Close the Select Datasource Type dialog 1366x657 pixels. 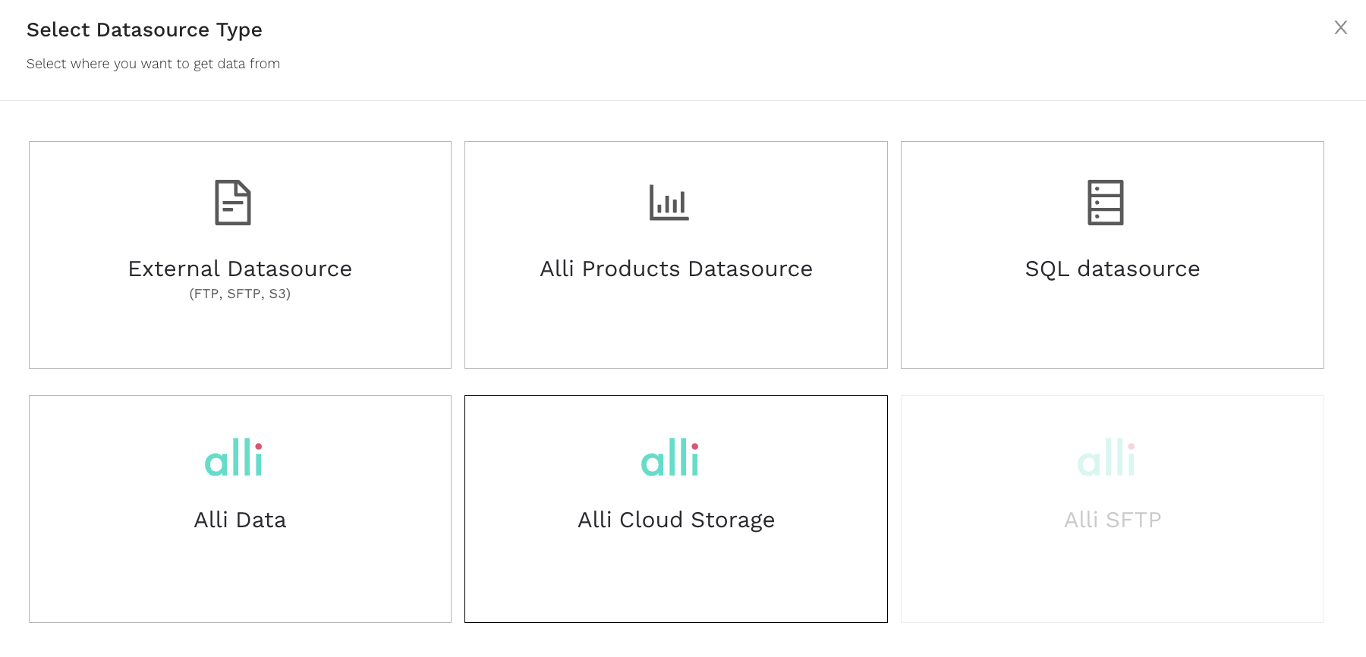[x=1341, y=27]
